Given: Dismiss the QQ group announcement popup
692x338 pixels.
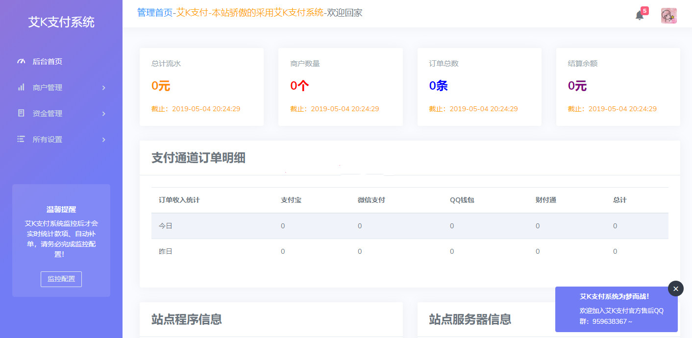Looking at the screenshot, I should point(675,289).
